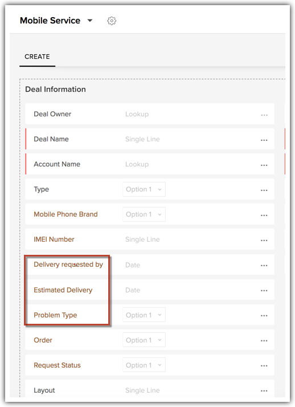Select the IMEI Number field label

54,239
